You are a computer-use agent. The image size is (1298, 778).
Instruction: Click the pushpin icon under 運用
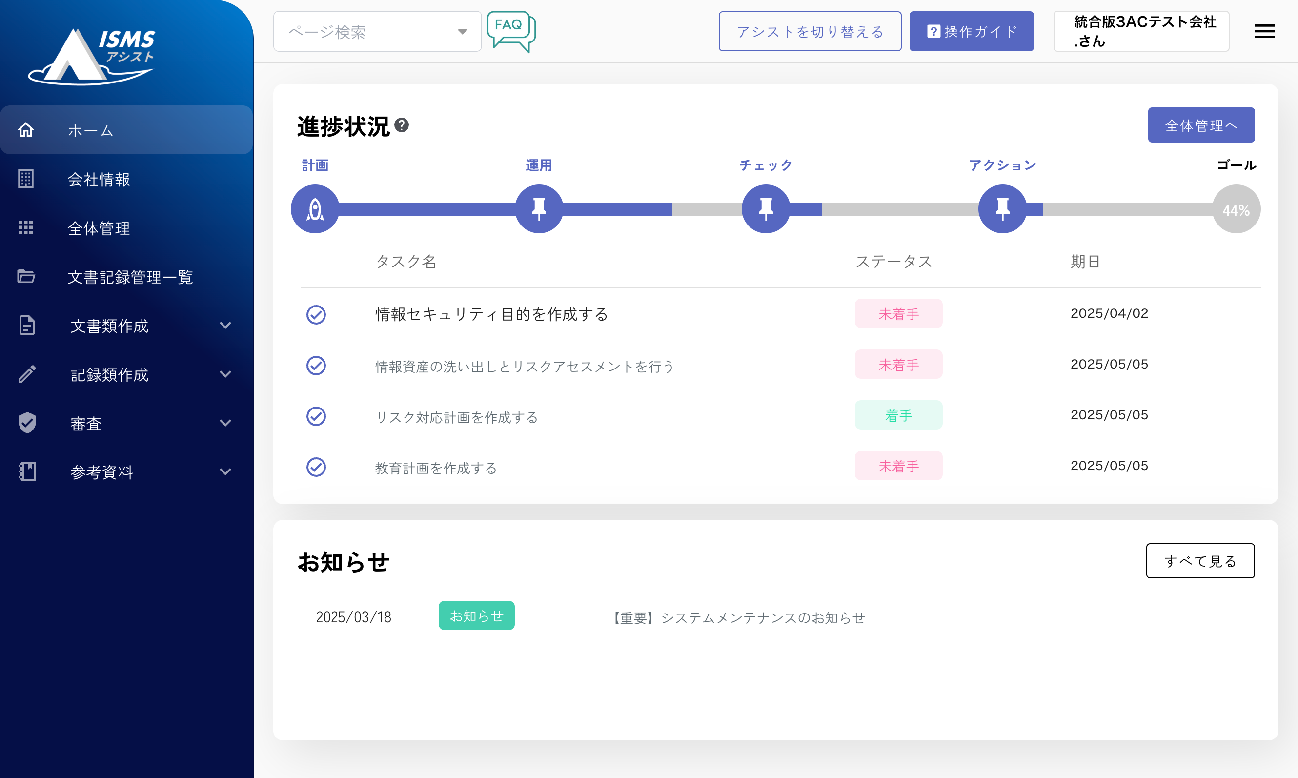pos(539,209)
